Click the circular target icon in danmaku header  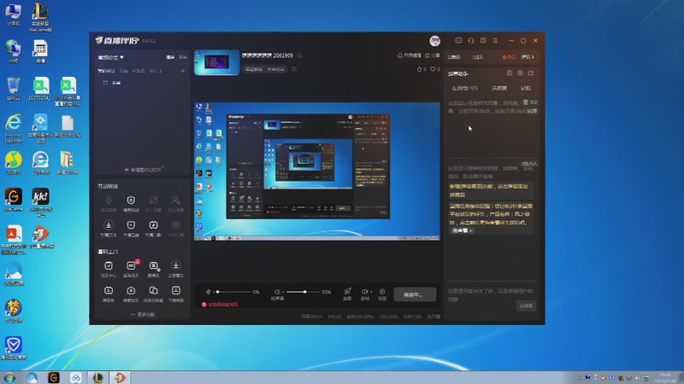coord(520,73)
